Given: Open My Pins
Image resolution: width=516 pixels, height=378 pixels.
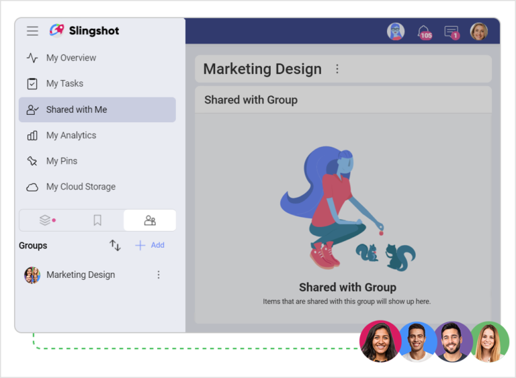Looking at the screenshot, I should point(97,161).
